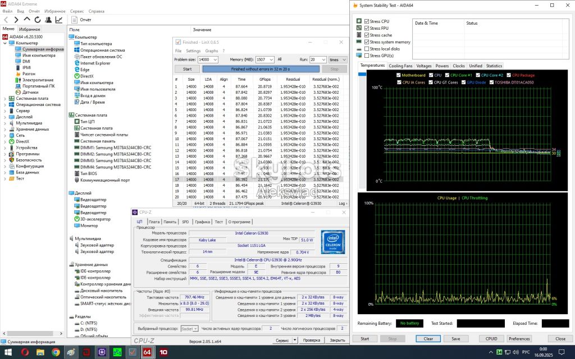Select the Электропитание tree item

[x=34, y=80]
